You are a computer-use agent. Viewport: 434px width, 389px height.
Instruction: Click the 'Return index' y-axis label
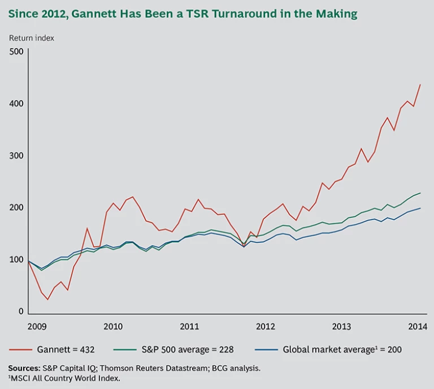[32, 38]
